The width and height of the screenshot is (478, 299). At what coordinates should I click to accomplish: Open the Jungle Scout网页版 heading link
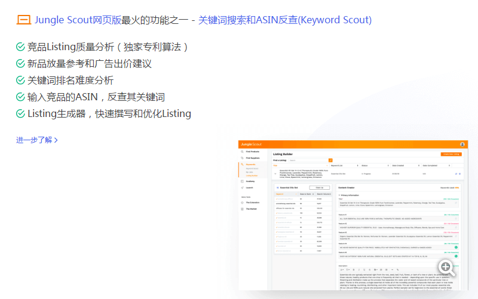coord(78,20)
